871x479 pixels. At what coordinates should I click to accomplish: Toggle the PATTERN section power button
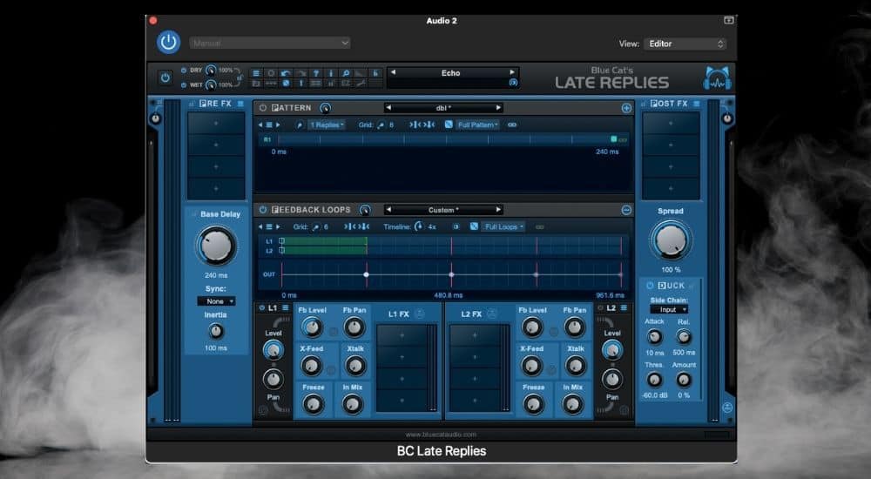pos(263,108)
